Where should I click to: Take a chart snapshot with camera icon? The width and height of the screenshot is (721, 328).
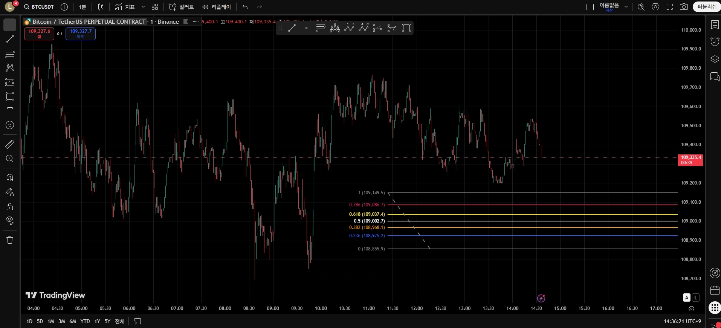684,7
